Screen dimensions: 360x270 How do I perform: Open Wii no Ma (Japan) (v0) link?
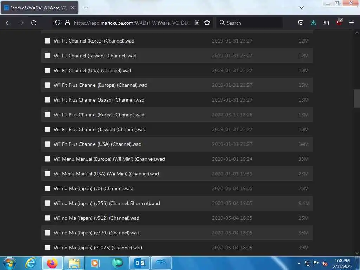pyautogui.click(x=94, y=188)
